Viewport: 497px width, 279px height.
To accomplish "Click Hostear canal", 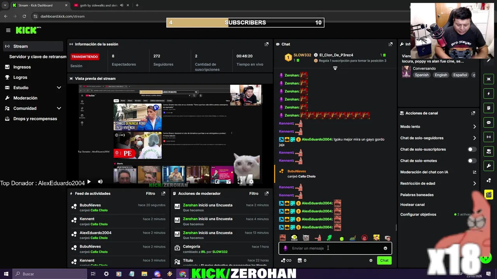I will 412,205.
